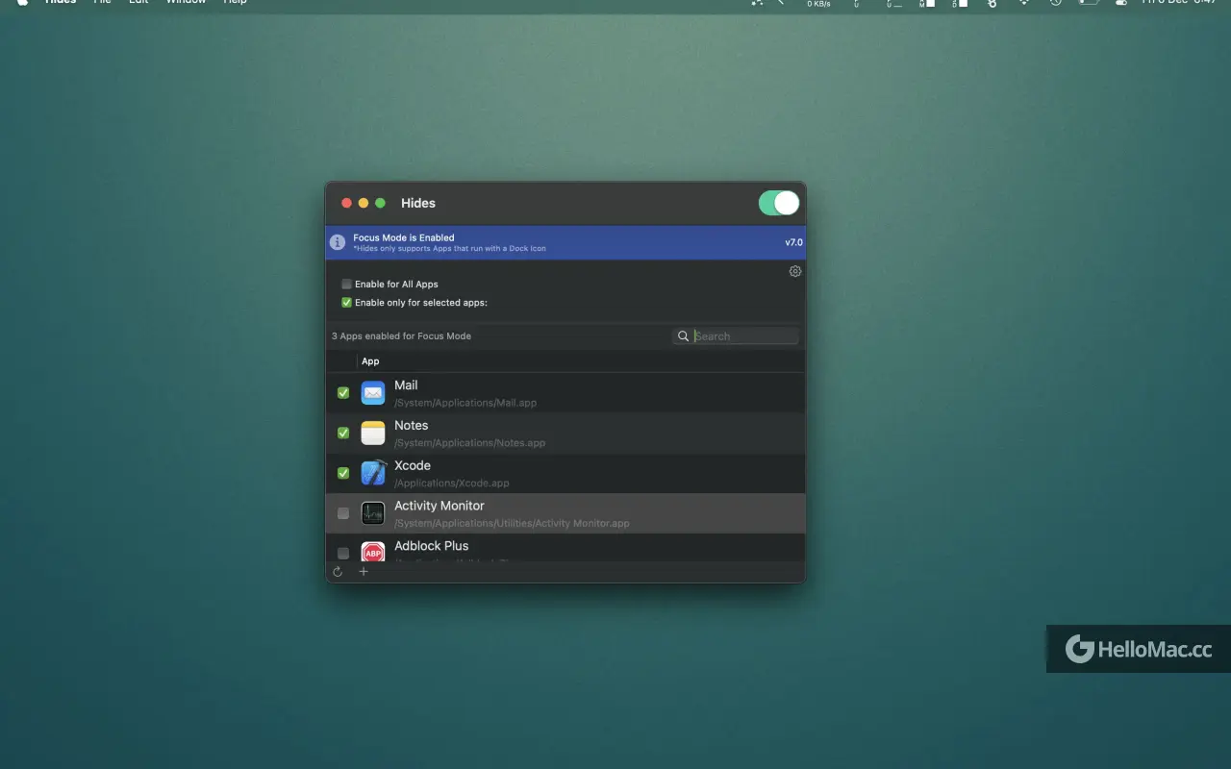Click the Adblock Plus app icon
This screenshot has height=769, width=1231.
point(373,552)
